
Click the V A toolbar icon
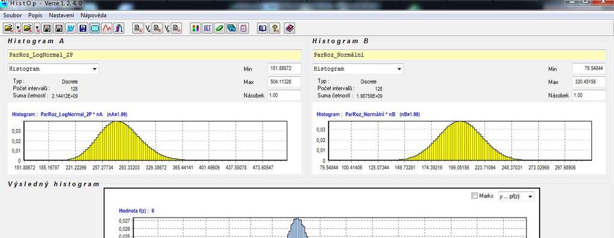coord(148,28)
